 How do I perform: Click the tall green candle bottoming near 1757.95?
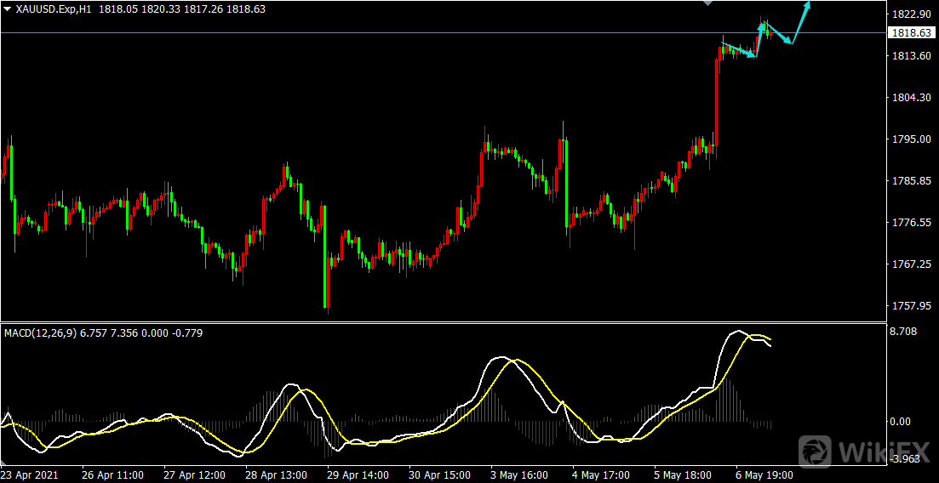[x=325, y=255]
